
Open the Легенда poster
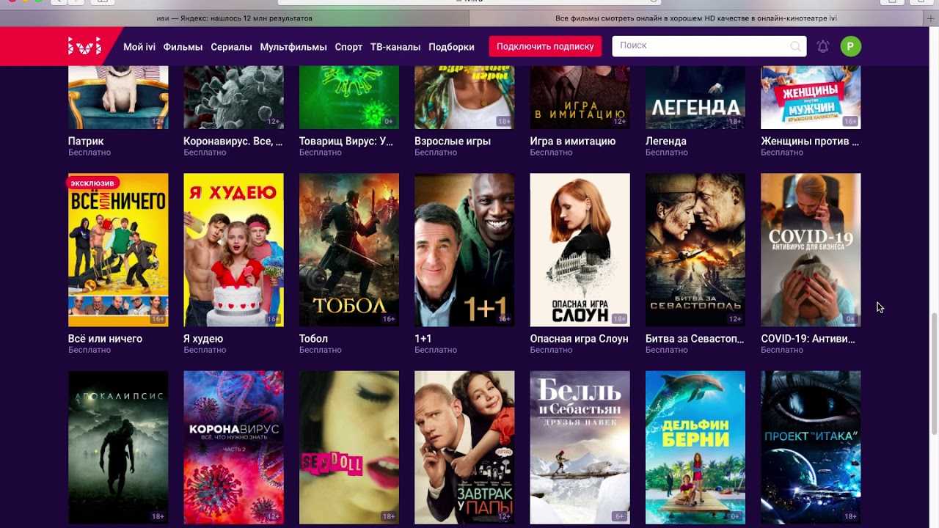[695, 97]
